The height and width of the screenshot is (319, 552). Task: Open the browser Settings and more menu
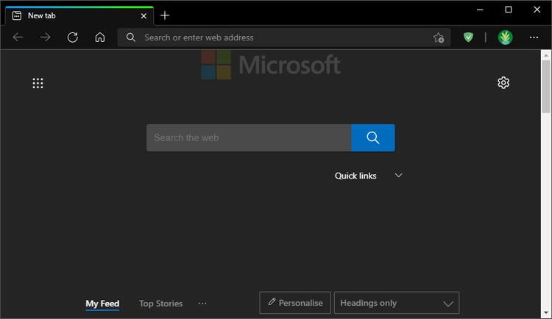point(534,37)
